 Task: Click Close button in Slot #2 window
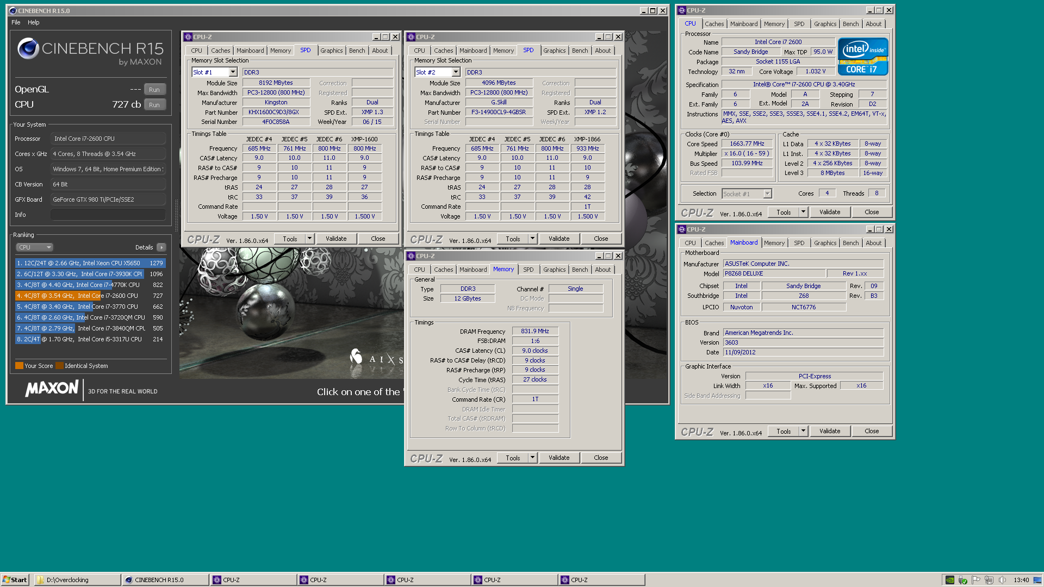pyautogui.click(x=601, y=239)
